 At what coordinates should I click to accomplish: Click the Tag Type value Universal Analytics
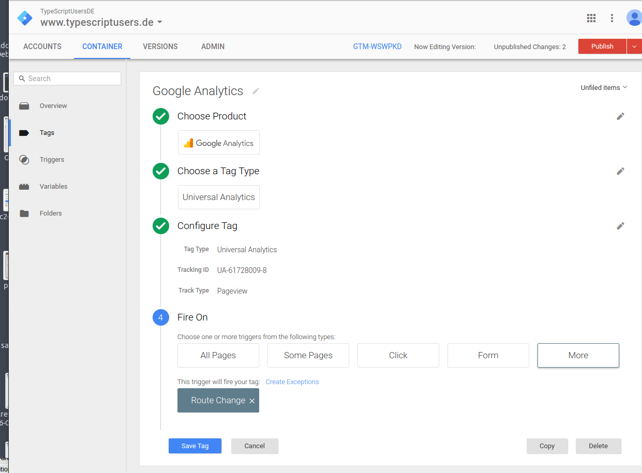247,250
